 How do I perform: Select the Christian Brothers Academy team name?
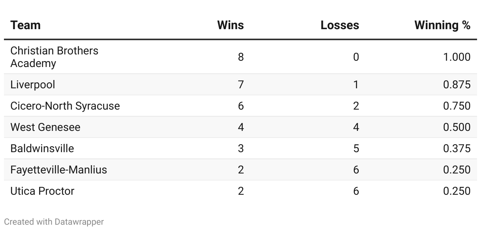pyautogui.click(x=54, y=57)
